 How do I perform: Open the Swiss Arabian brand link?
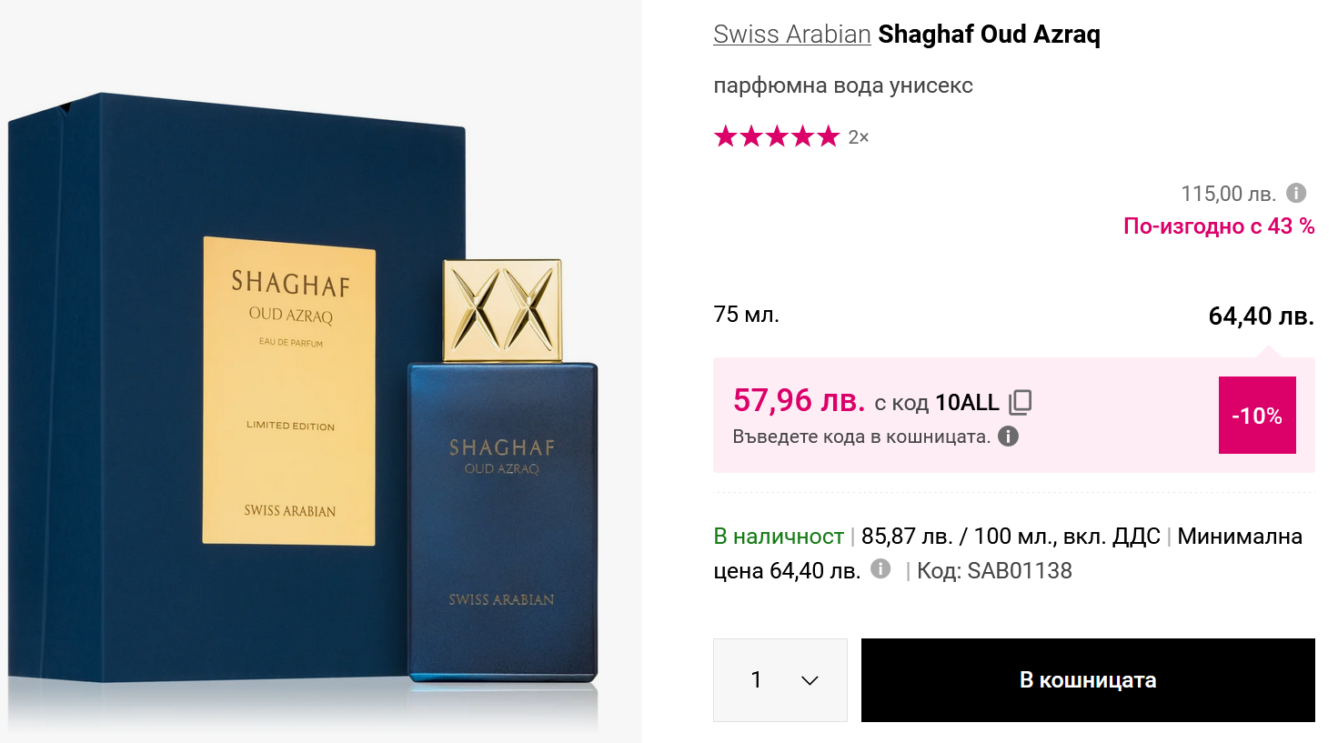pos(792,35)
